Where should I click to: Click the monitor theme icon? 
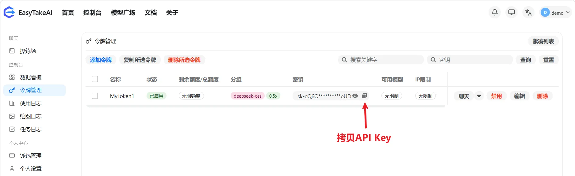pos(512,13)
